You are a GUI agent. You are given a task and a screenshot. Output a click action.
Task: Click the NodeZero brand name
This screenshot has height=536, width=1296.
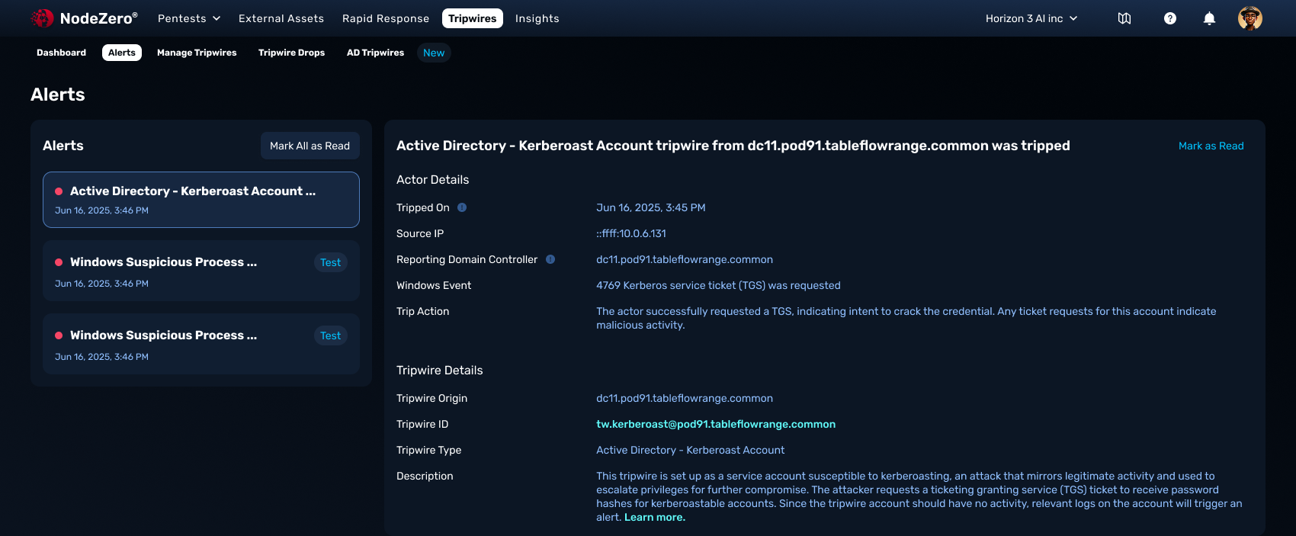[x=99, y=18]
